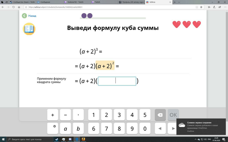The image size is (228, 142).
Task: Move cursor right with right arrow key
Action: click(172, 129)
